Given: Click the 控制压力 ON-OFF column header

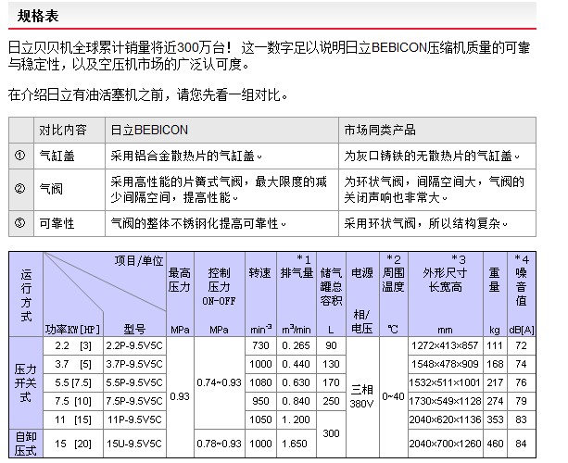Looking at the screenshot, I should click(220, 294).
